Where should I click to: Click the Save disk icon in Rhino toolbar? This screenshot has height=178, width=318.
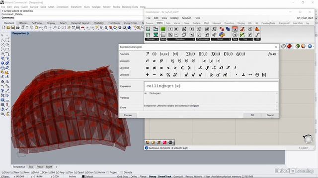(x=13, y=28)
